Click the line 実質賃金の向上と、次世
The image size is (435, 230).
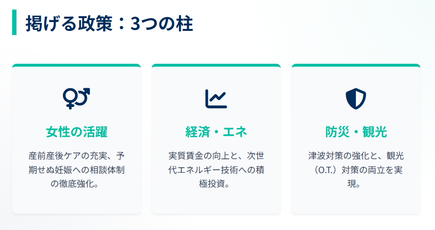coord(216,156)
